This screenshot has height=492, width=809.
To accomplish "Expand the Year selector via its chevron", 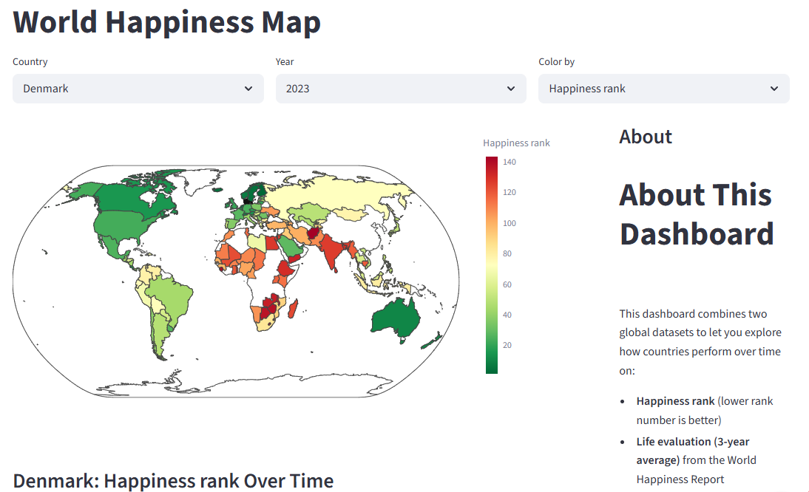I will pos(510,88).
